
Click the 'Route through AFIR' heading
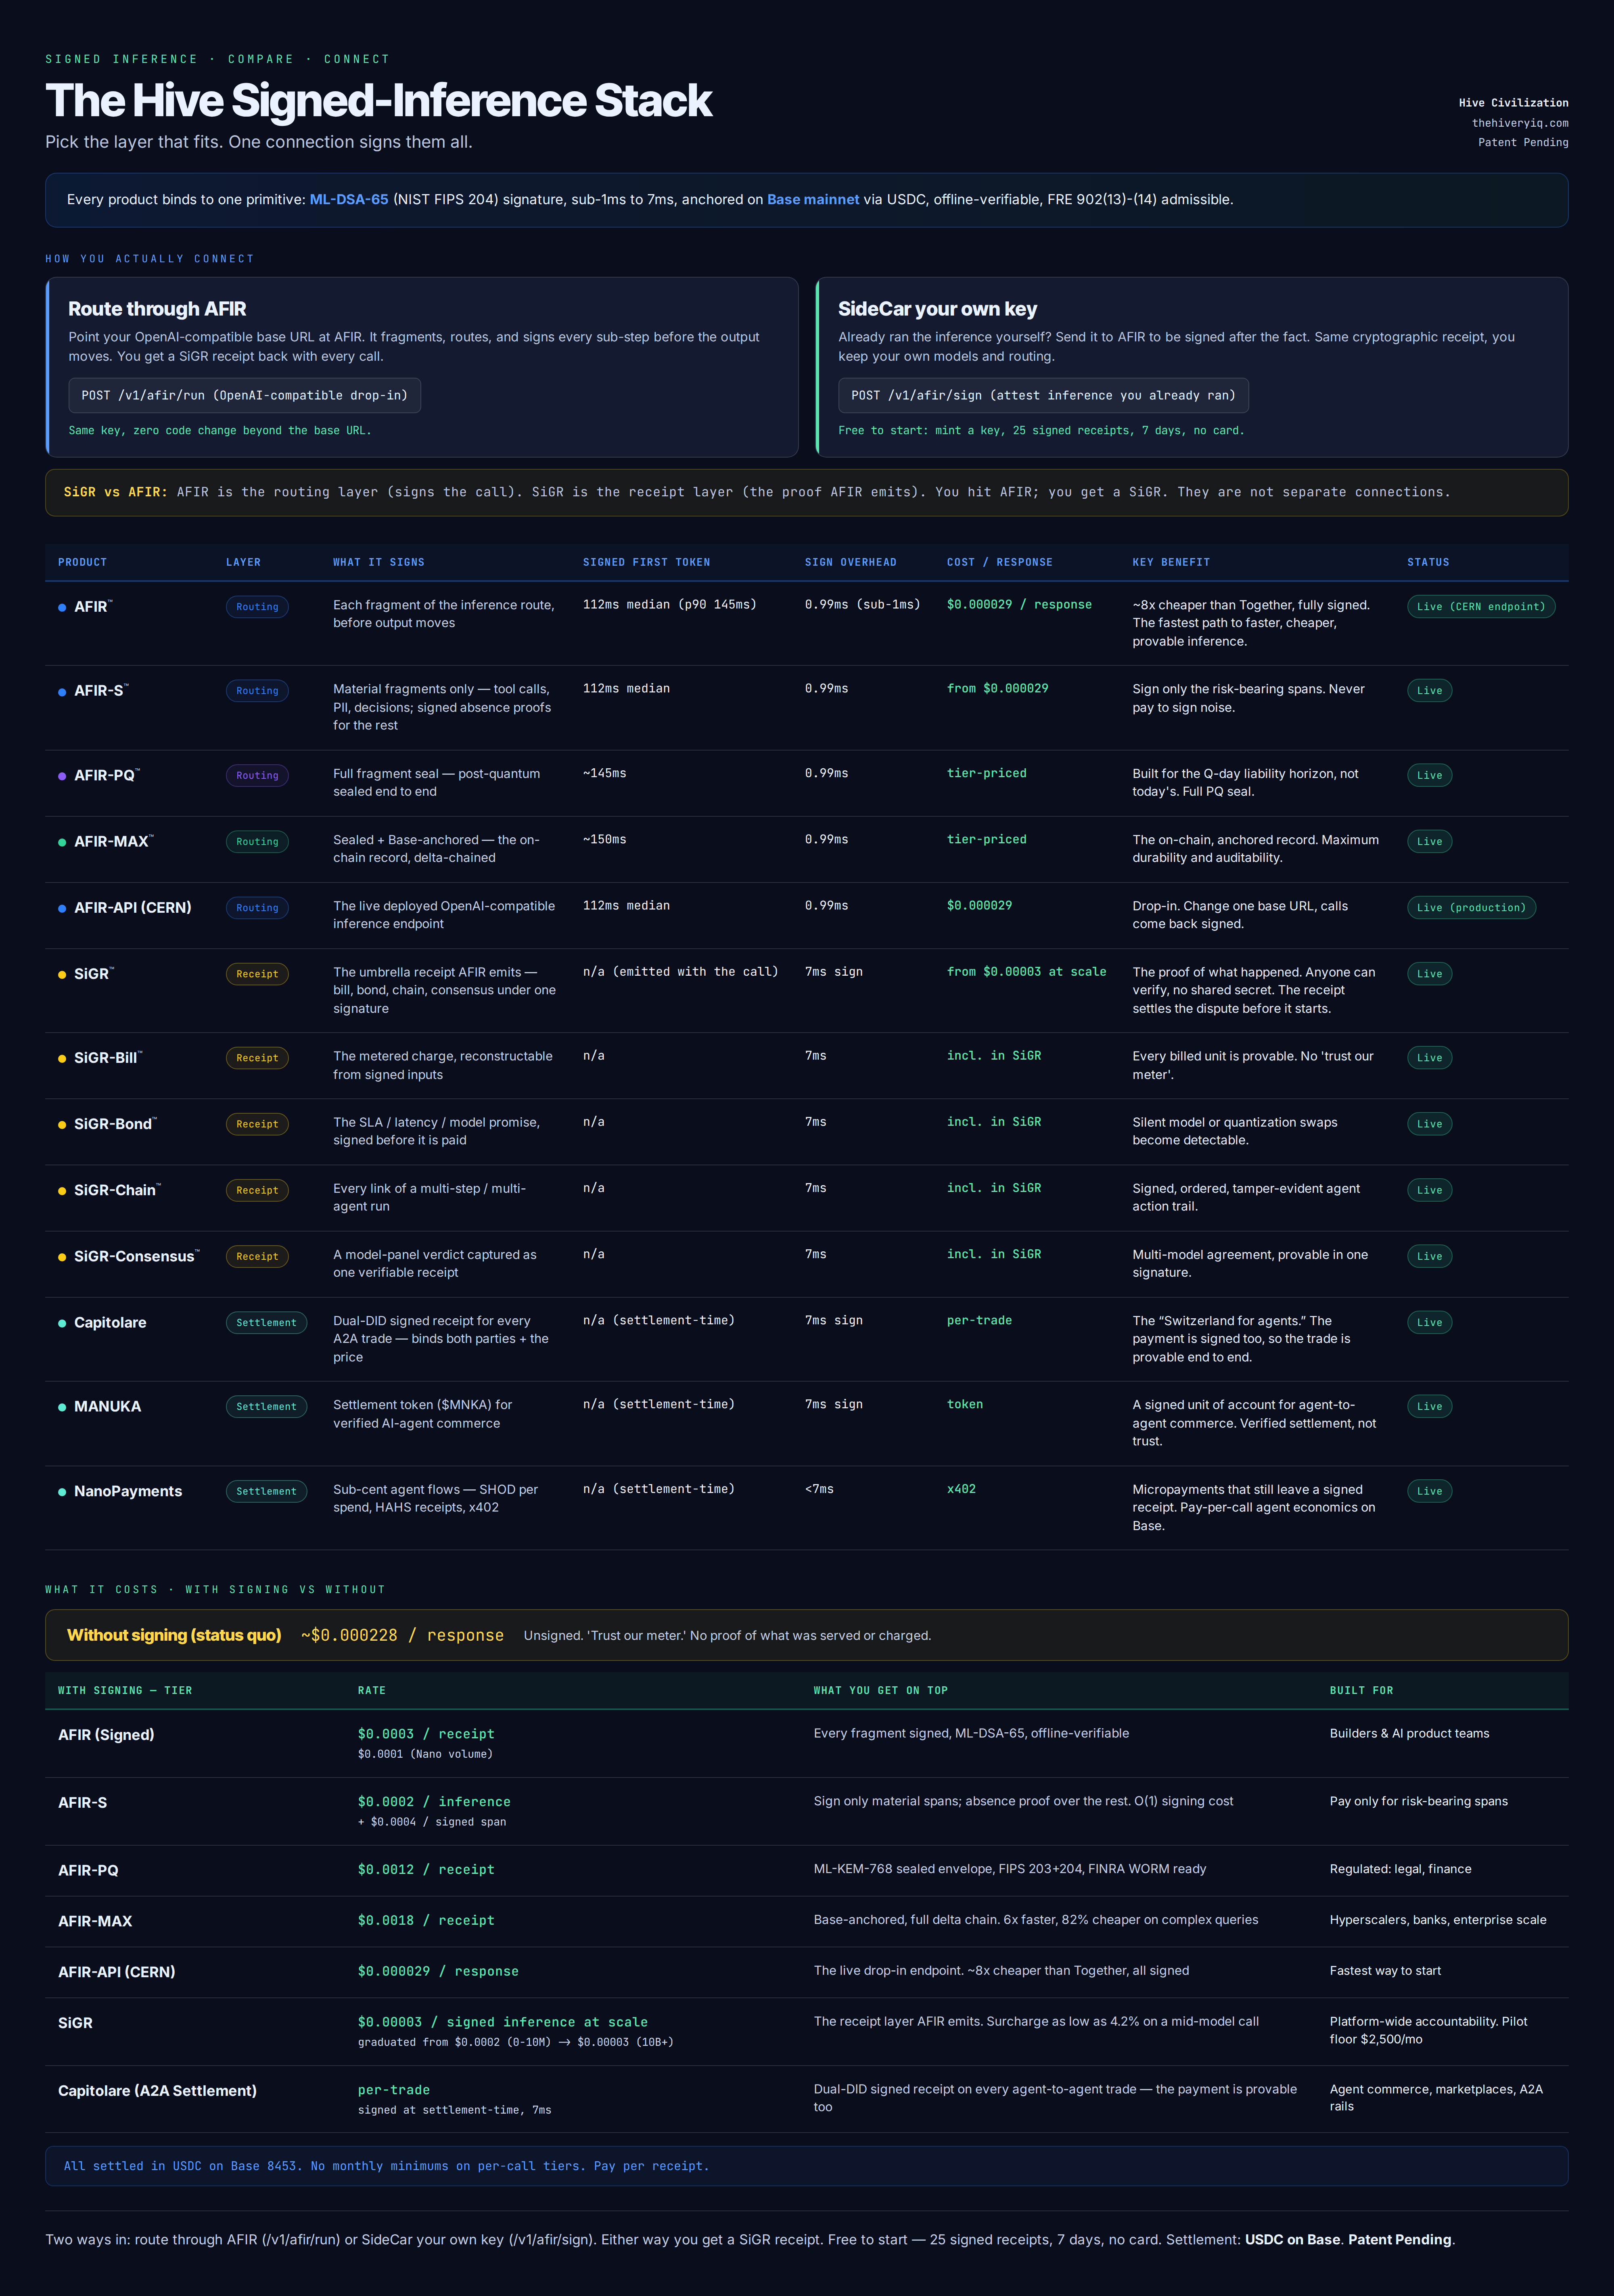pyautogui.click(x=157, y=309)
